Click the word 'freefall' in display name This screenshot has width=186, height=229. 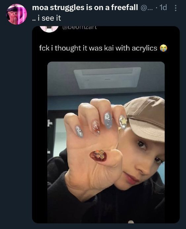pyautogui.click(x=124, y=7)
